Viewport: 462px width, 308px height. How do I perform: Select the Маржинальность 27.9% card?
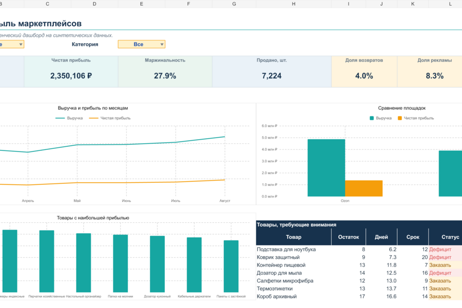coord(165,72)
